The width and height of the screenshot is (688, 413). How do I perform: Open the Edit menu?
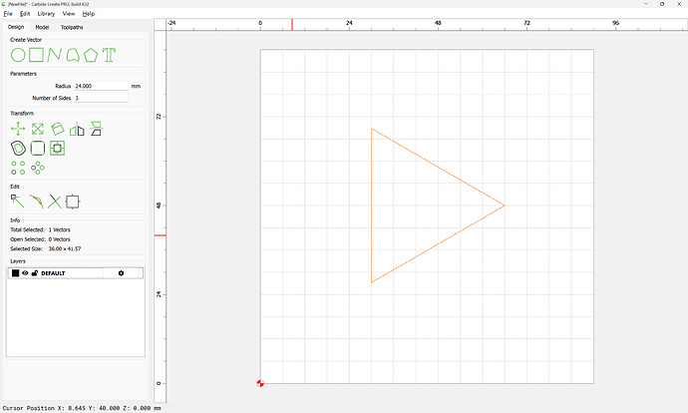click(25, 14)
